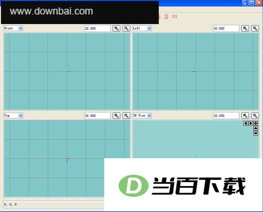Click the down arrow in 3D view
This screenshot has height=212, width=263.
(x=256, y=133)
